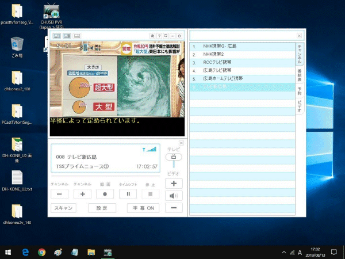Click the power icon in the TV toolbar
The height and width of the screenshot is (259, 345).
click(x=179, y=36)
